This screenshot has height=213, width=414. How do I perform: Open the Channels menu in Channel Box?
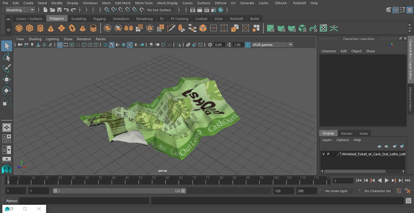coord(329,51)
